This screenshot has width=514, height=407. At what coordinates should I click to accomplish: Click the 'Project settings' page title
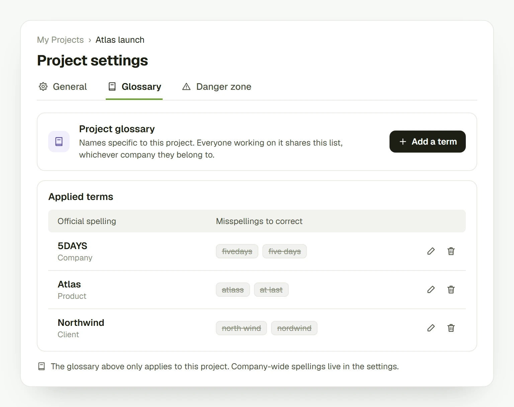pos(92,60)
